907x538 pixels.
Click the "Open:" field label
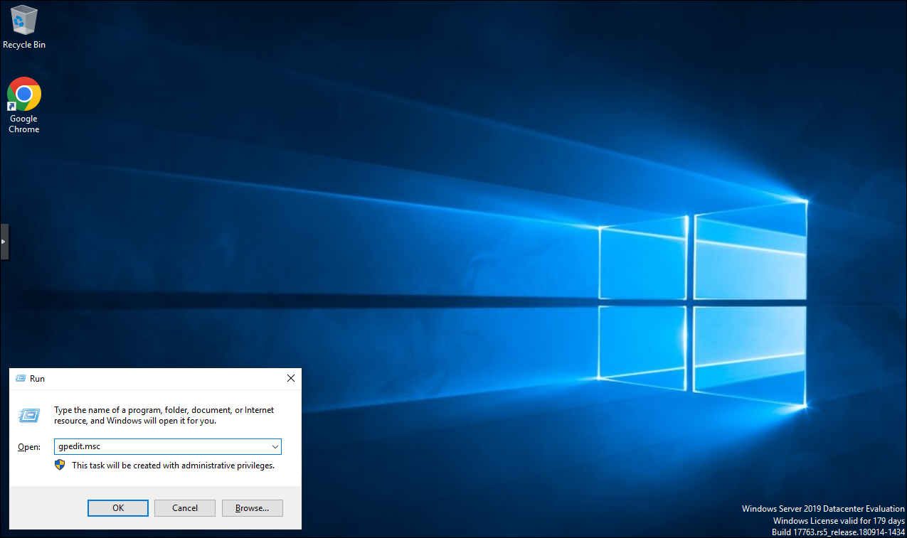(29, 447)
